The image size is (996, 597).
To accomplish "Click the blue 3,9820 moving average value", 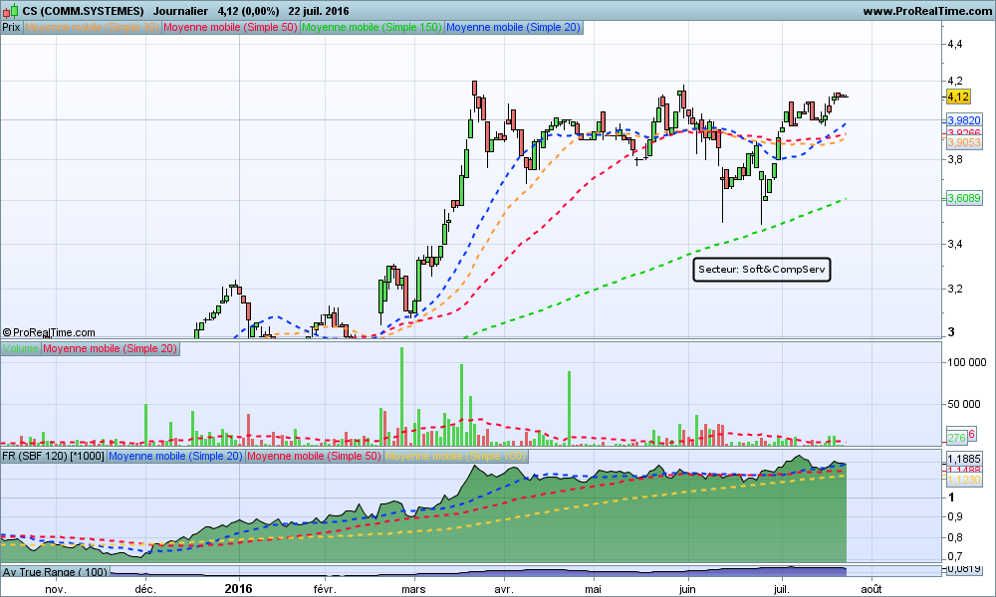I will click(x=964, y=120).
